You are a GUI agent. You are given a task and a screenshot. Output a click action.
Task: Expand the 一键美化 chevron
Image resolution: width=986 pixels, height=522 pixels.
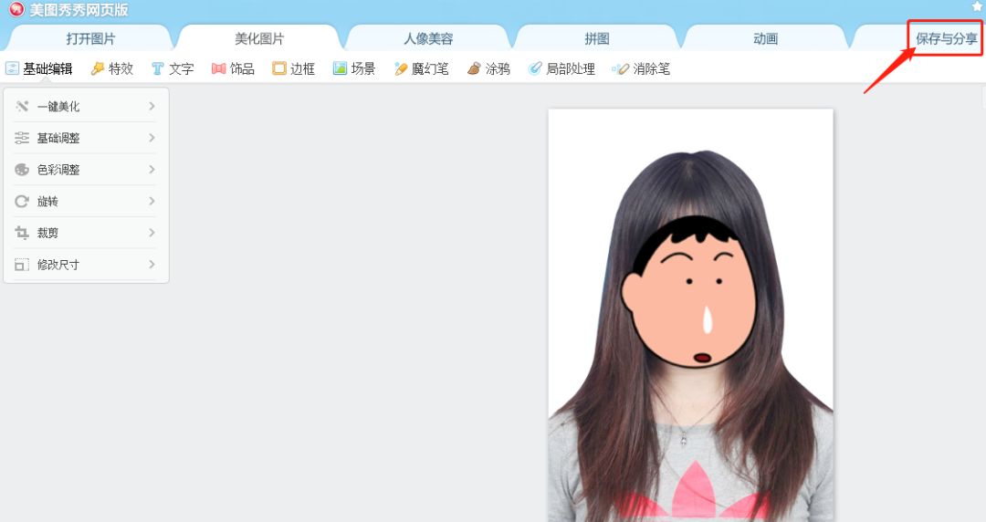152,106
